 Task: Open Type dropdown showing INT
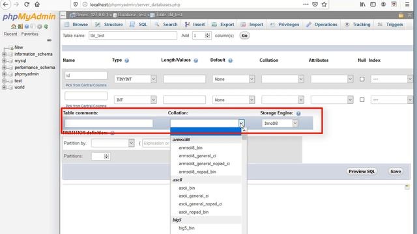tap(135, 99)
